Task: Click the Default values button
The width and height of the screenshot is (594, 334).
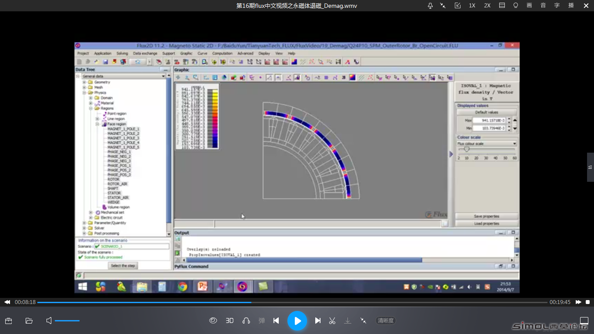Action: pos(487,112)
